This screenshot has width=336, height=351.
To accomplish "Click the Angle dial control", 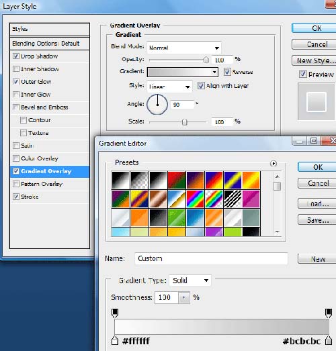I will (x=157, y=104).
